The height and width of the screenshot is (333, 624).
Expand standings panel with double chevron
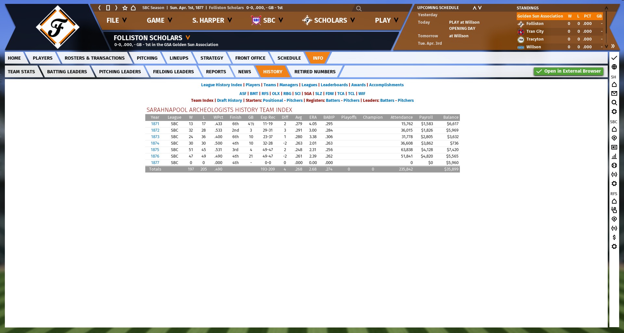point(613,46)
